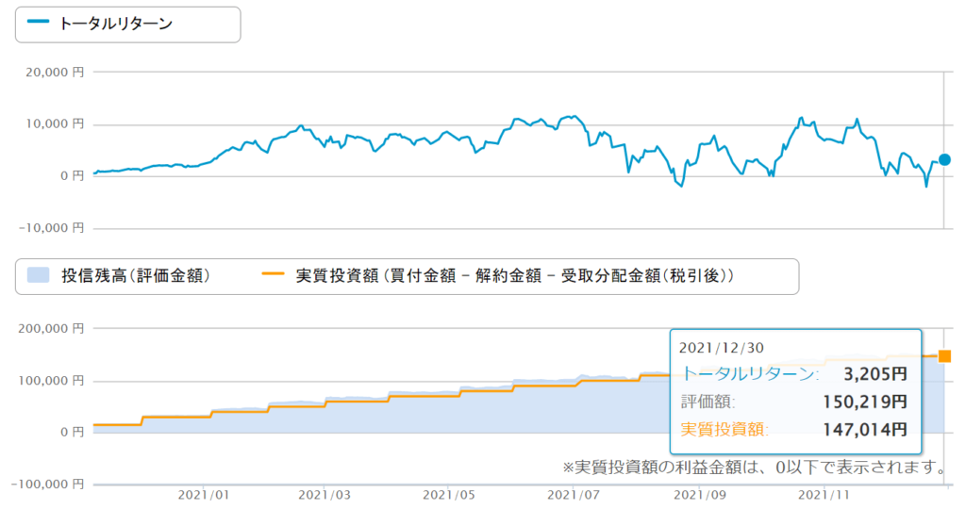966x509 pixels.
Task: Toggle the 投信残高(評価金額) legend entry
Action: (119, 276)
